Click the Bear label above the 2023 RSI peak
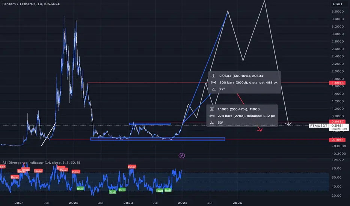 [x=132, y=167]
